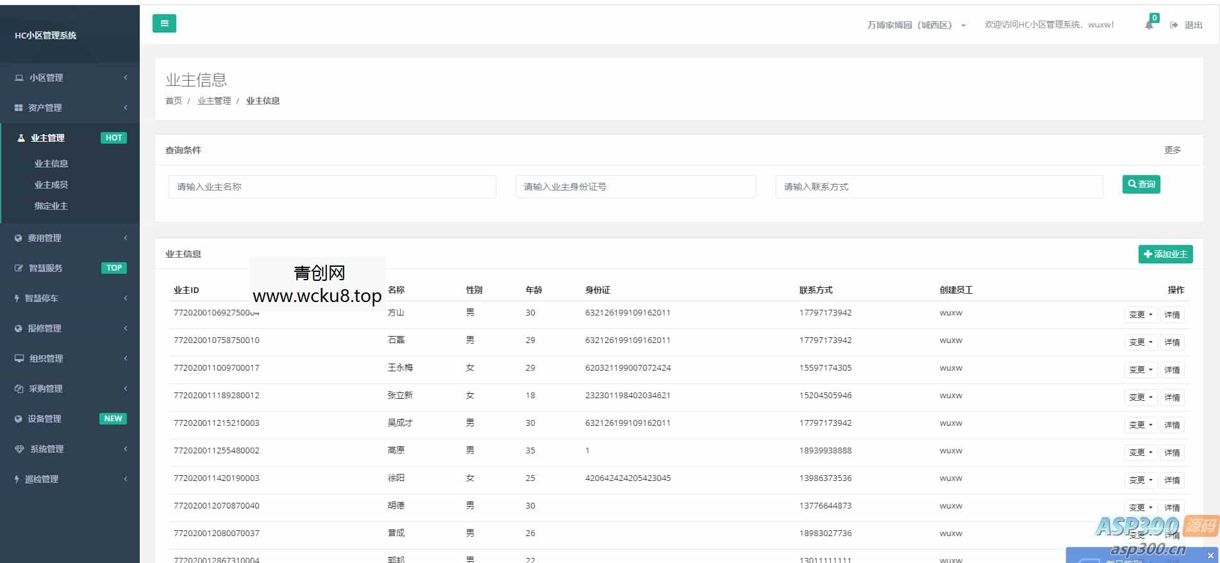Viewport: 1220px width, 563px height.
Task: Expand the 智慧停车 menu chevron
Action: point(126,298)
